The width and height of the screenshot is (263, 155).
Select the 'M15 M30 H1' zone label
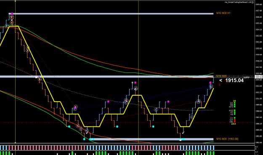[223, 13]
